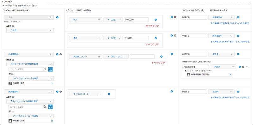Open the 課長確認中 pre-action status dropdown
Viewport: 253px width, 125px height.
[x=29, y=92]
